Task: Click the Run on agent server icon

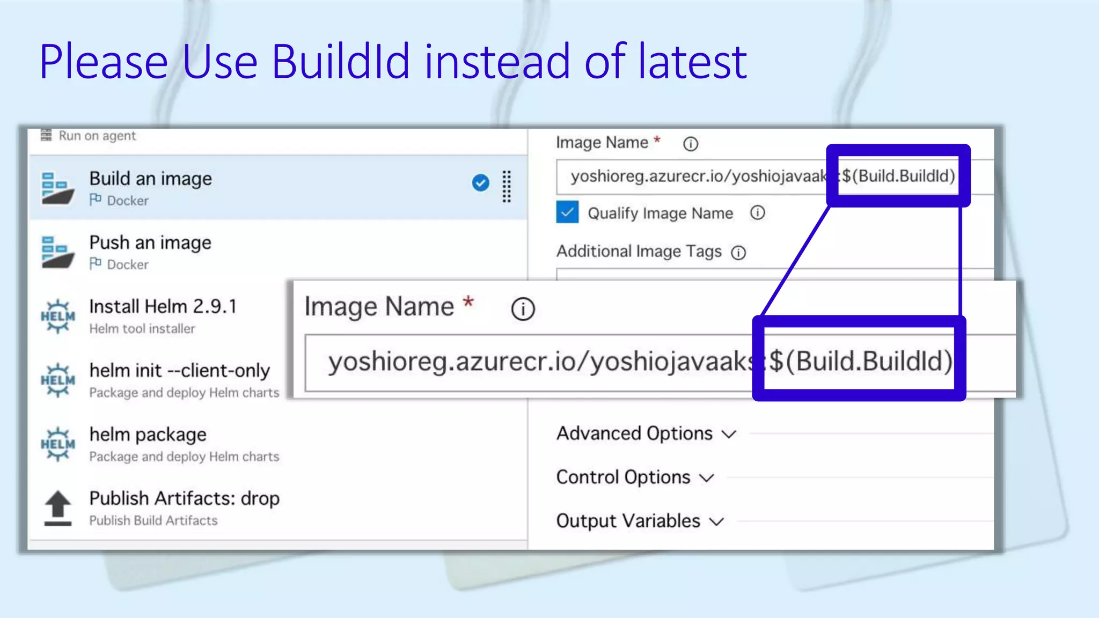Action: pyautogui.click(x=47, y=135)
